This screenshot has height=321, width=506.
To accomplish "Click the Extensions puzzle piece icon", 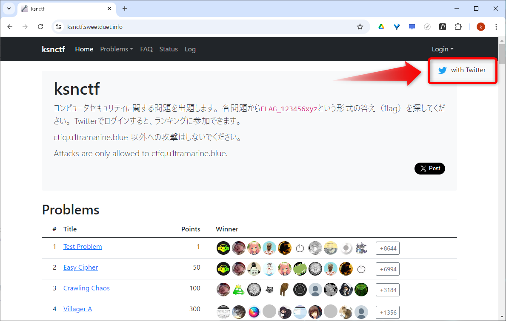I will (458, 26).
